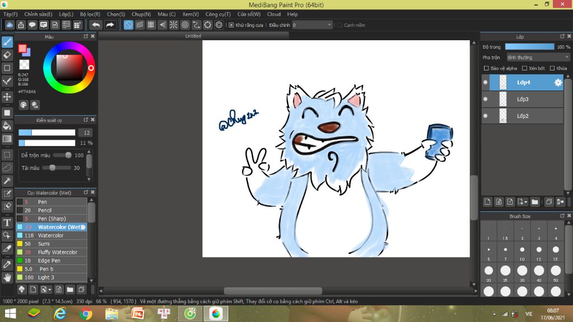Image resolution: width=573 pixels, height=322 pixels.
Task: Select layer Lớp3
Action: [x=523, y=100]
